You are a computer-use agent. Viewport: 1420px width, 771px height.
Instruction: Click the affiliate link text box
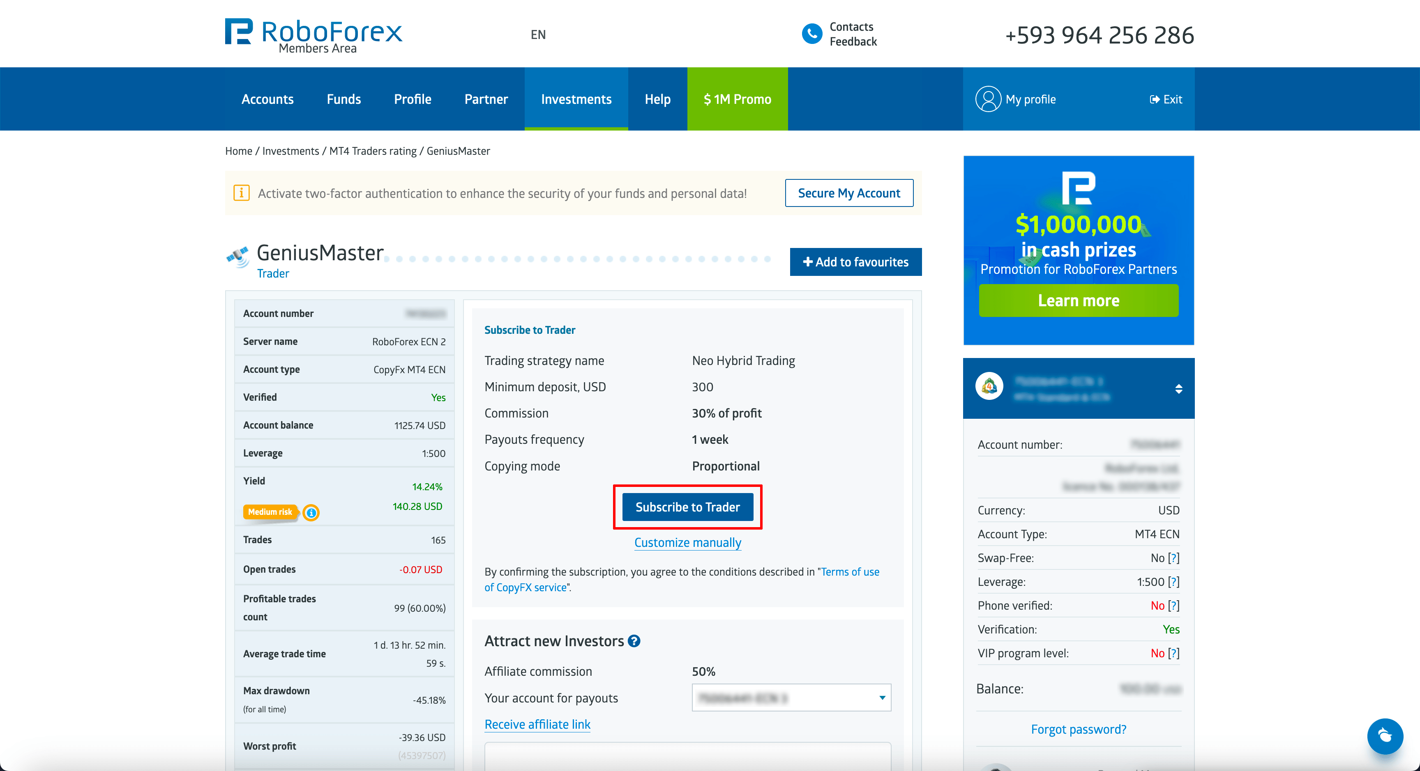click(x=687, y=756)
